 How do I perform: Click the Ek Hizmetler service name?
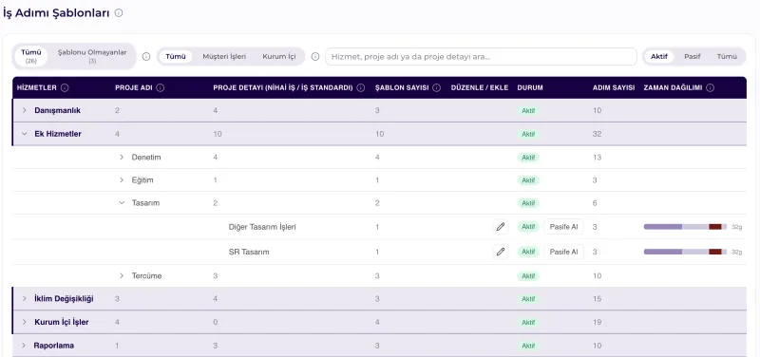tap(58, 134)
